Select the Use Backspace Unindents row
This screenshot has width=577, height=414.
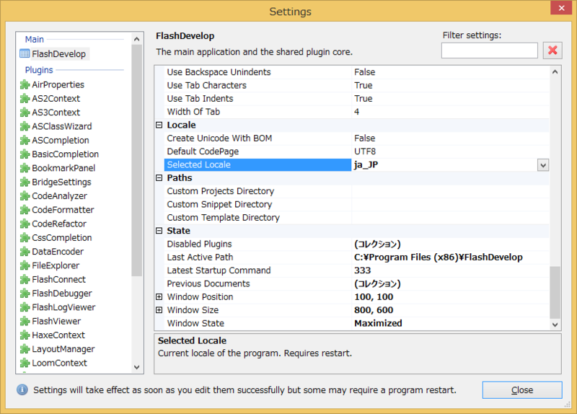click(x=356, y=72)
